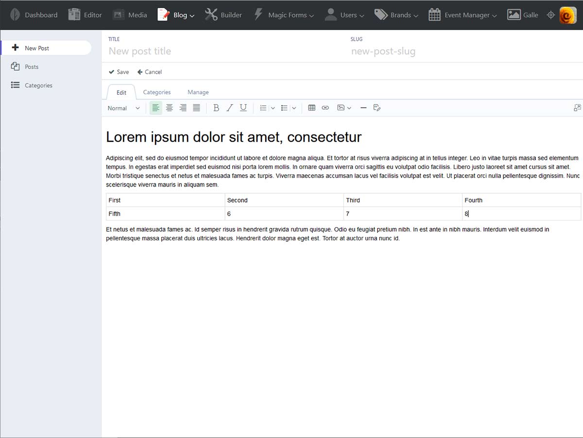Click the fullscreen expand editor icon
583x438 pixels.
[577, 108]
